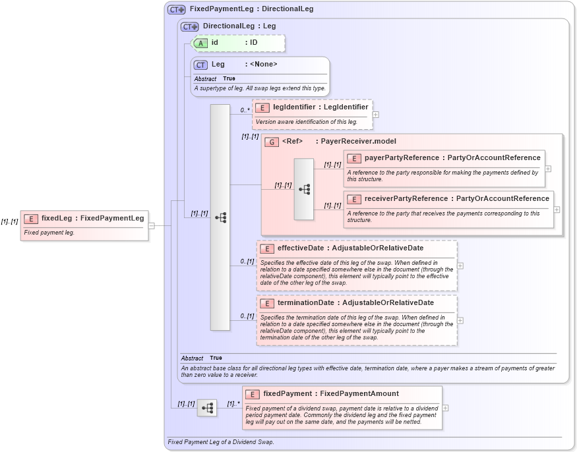Select the 'id : ID' attribute label
The height and width of the screenshot is (452, 577).
tap(234, 43)
